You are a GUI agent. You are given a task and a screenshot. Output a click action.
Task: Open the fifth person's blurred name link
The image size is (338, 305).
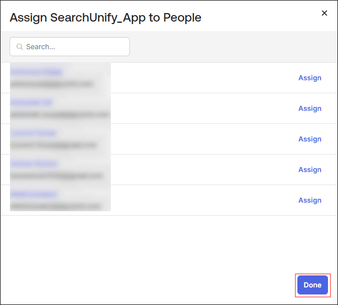34,194
